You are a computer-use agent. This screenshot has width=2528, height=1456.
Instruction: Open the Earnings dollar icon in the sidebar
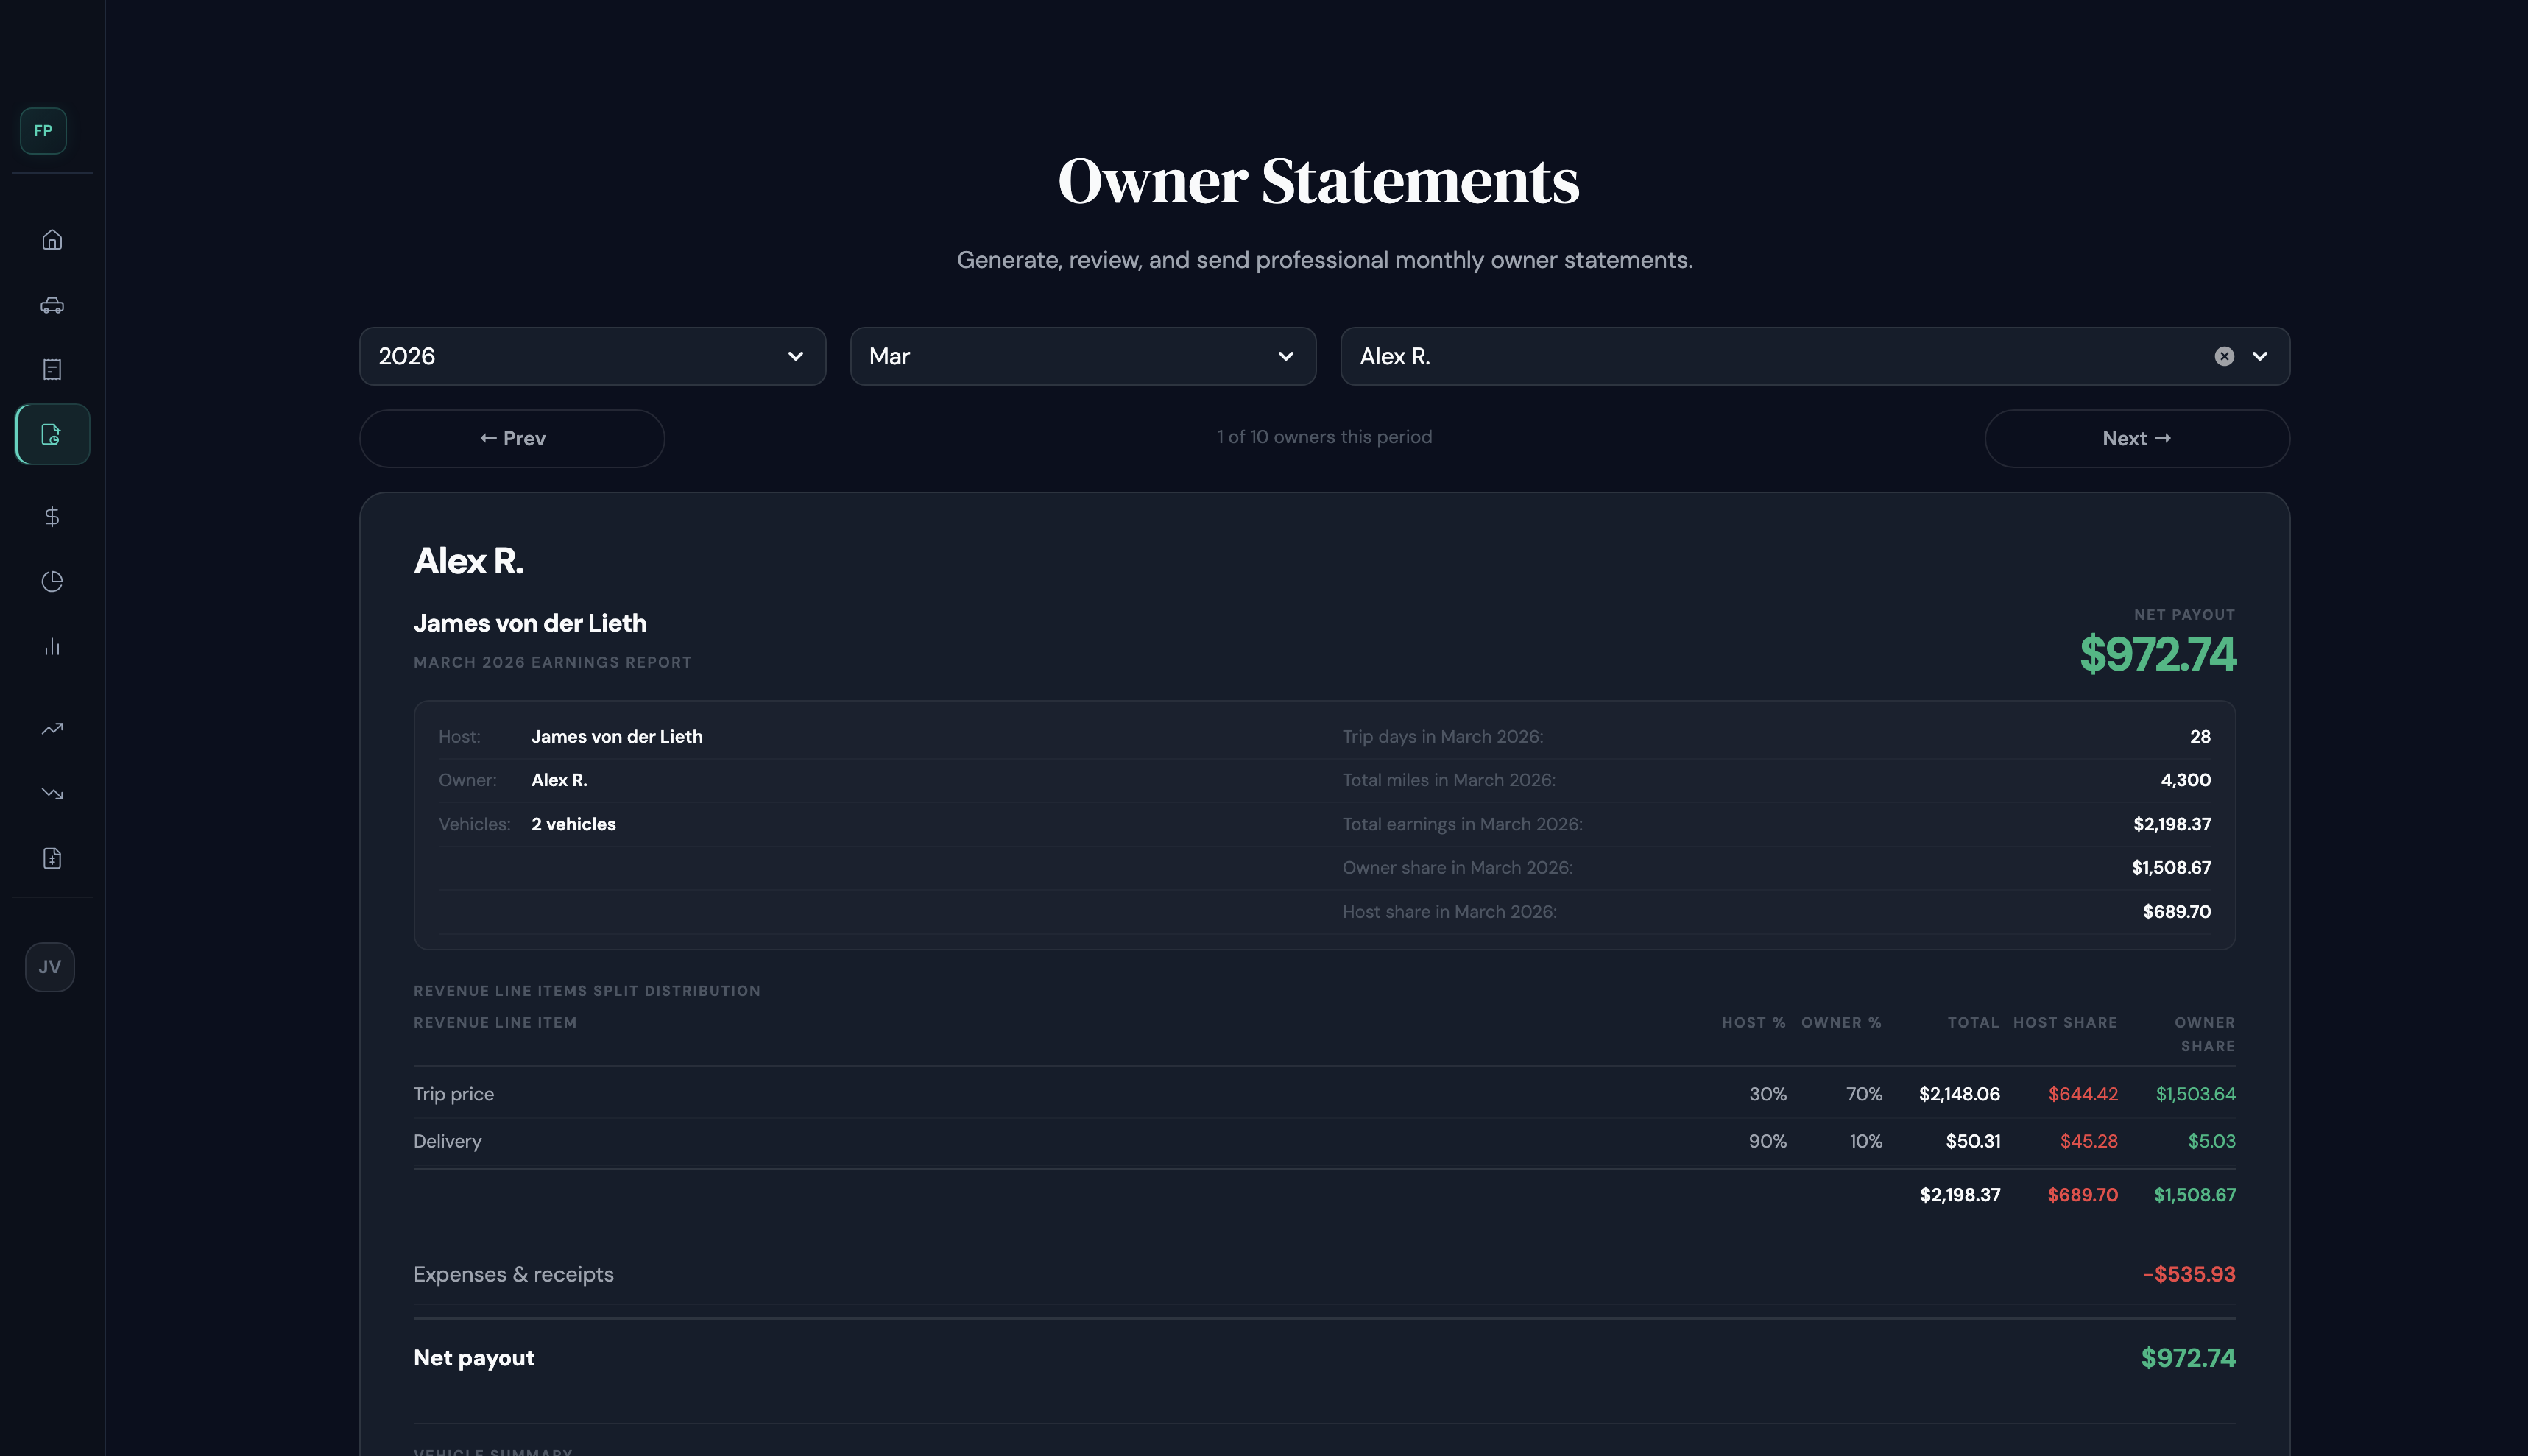(51, 517)
